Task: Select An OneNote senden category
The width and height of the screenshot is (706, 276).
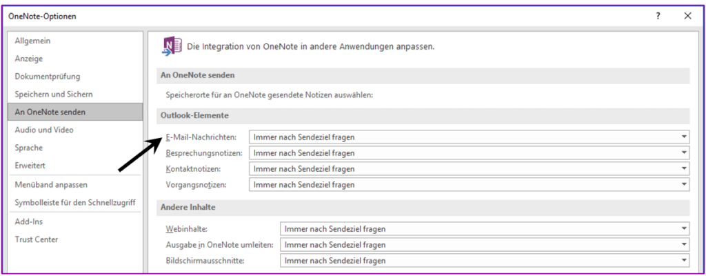Action: 75,112
